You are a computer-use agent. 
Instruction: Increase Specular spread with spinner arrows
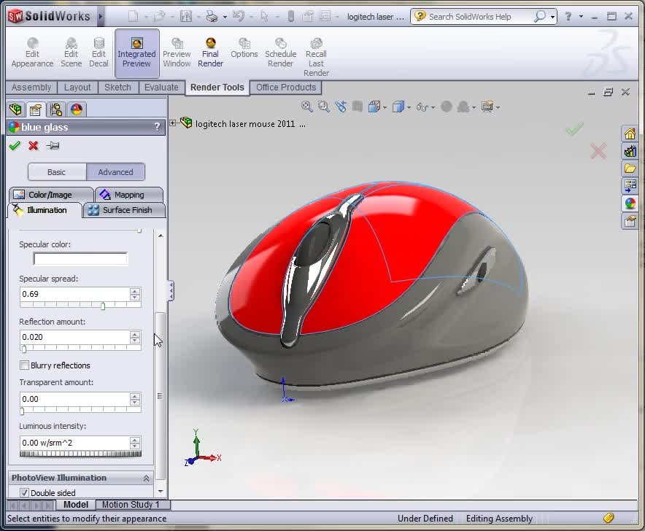tap(135, 291)
